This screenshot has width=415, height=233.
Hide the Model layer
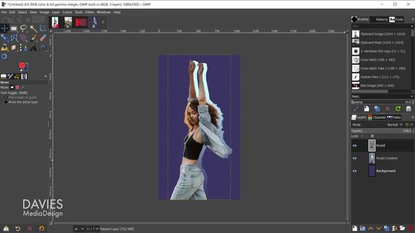coord(355,146)
